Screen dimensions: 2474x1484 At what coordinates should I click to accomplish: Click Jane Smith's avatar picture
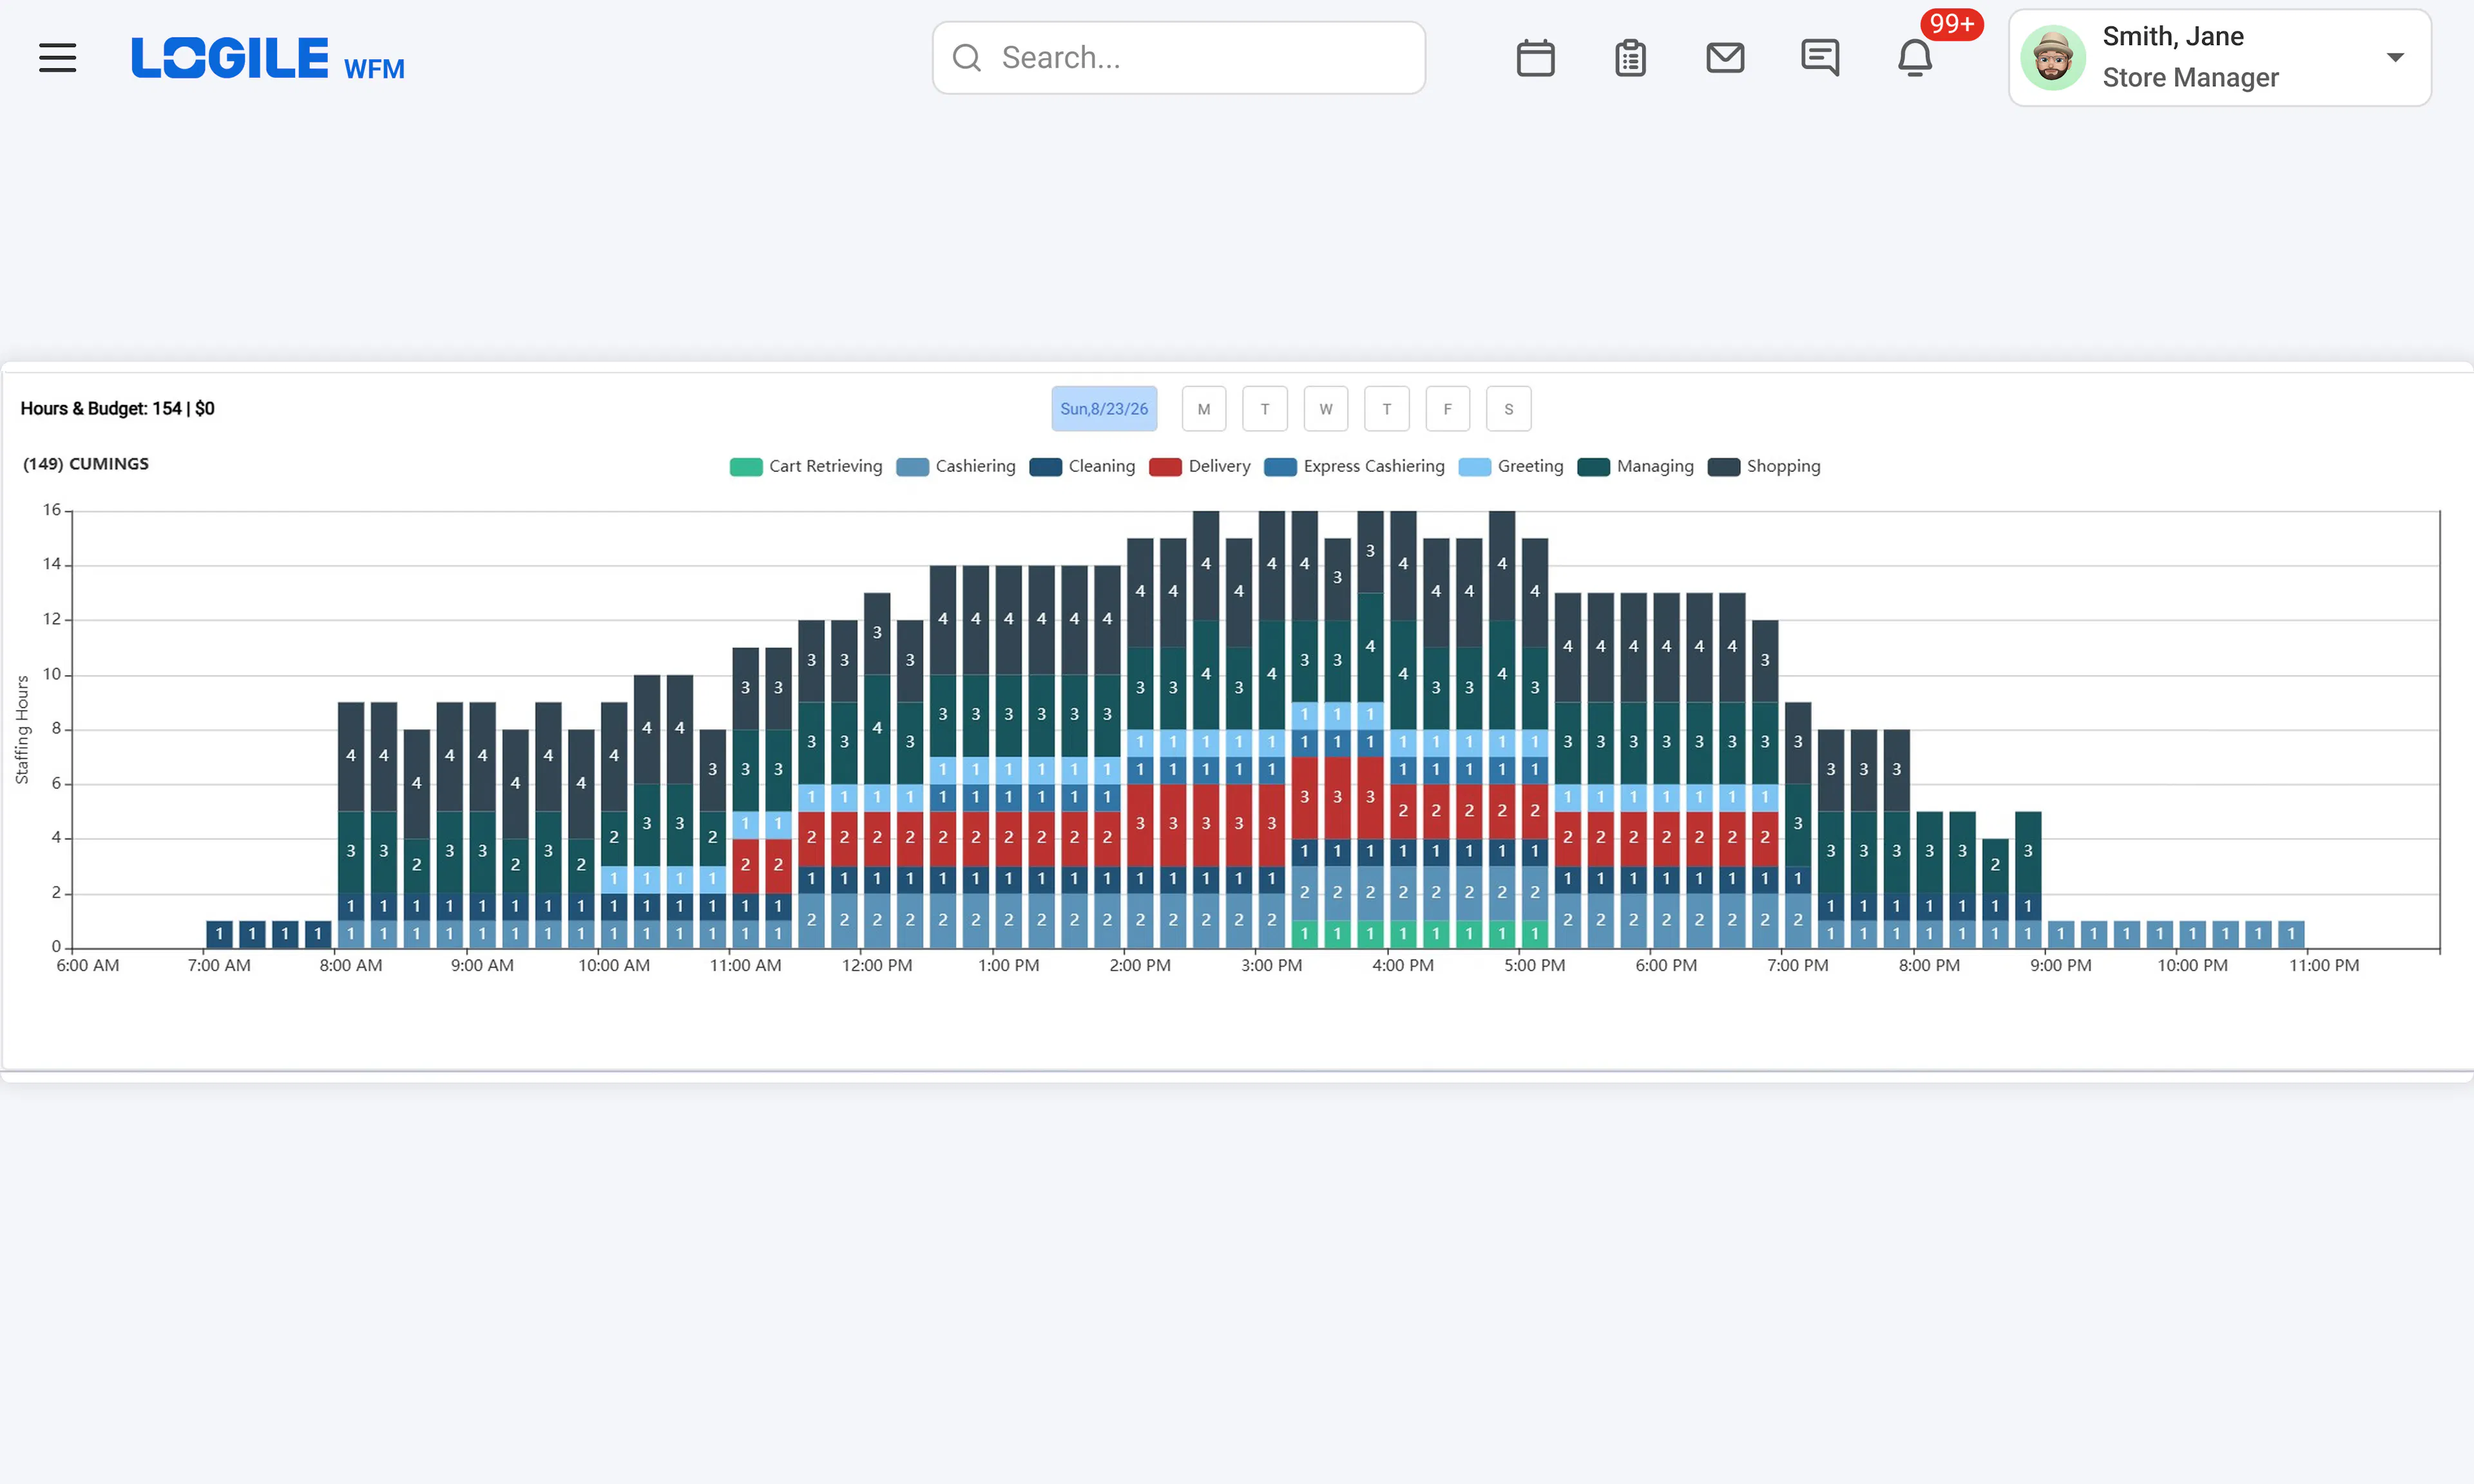(2053, 58)
